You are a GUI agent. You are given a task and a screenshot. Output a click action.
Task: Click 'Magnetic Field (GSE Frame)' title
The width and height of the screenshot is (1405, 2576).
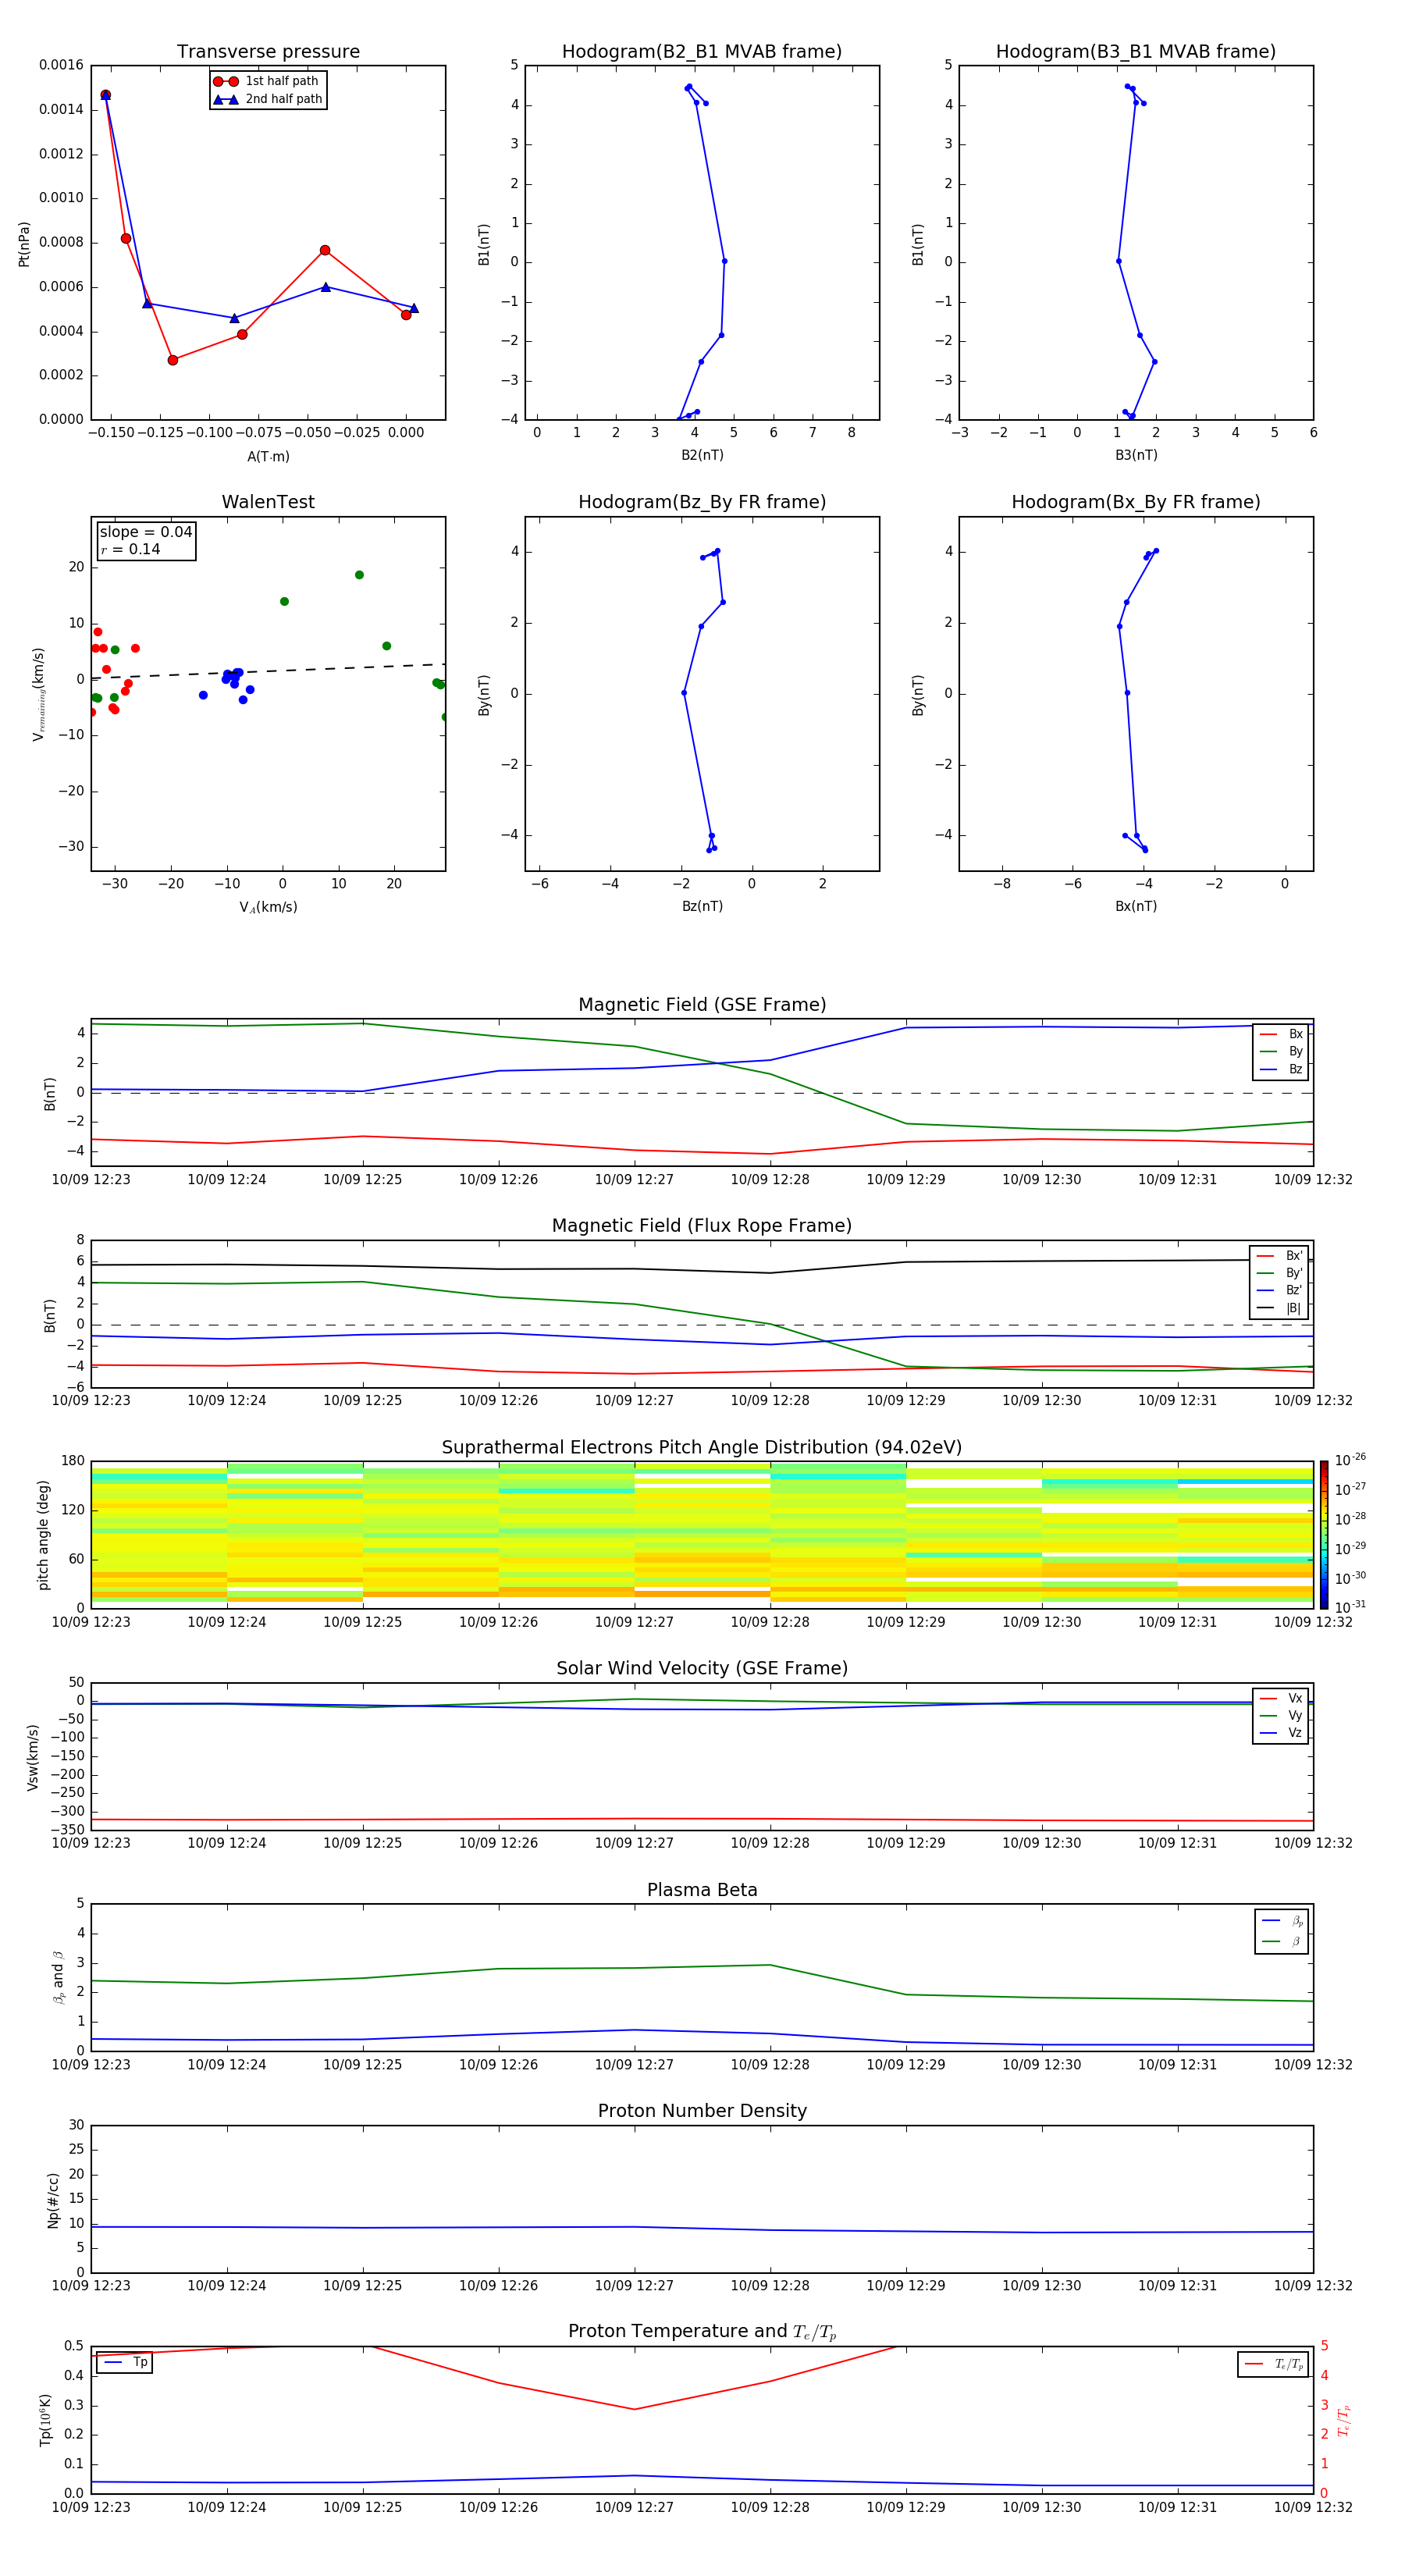(702, 1005)
